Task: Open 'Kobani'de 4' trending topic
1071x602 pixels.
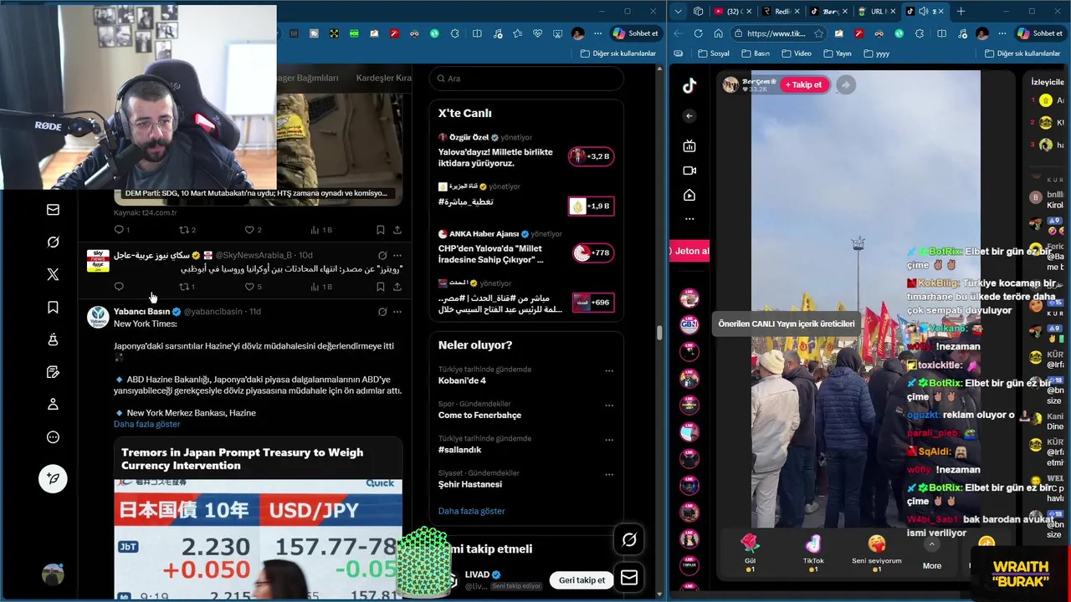Action: tap(462, 380)
